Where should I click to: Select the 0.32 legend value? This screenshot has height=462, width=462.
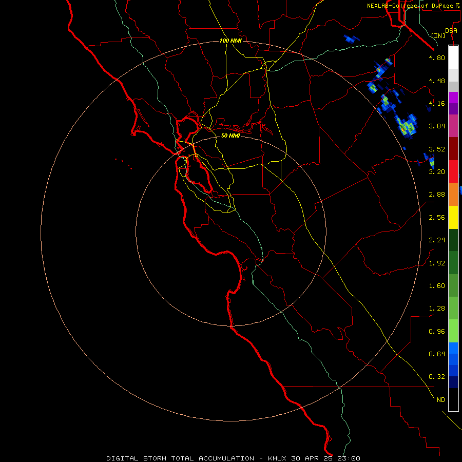click(437, 377)
